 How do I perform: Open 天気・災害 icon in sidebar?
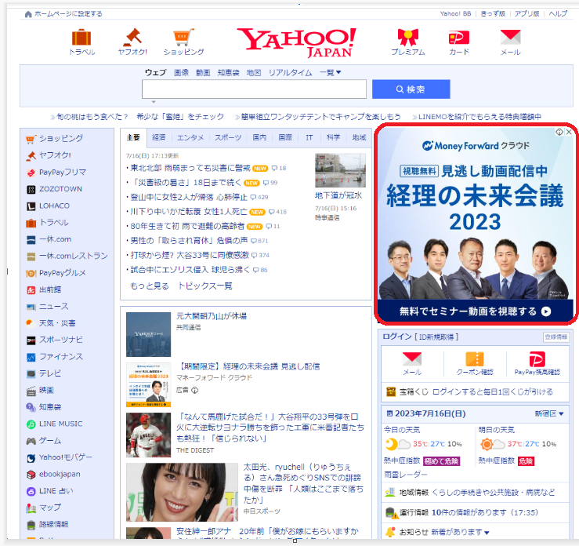[x=31, y=323]
